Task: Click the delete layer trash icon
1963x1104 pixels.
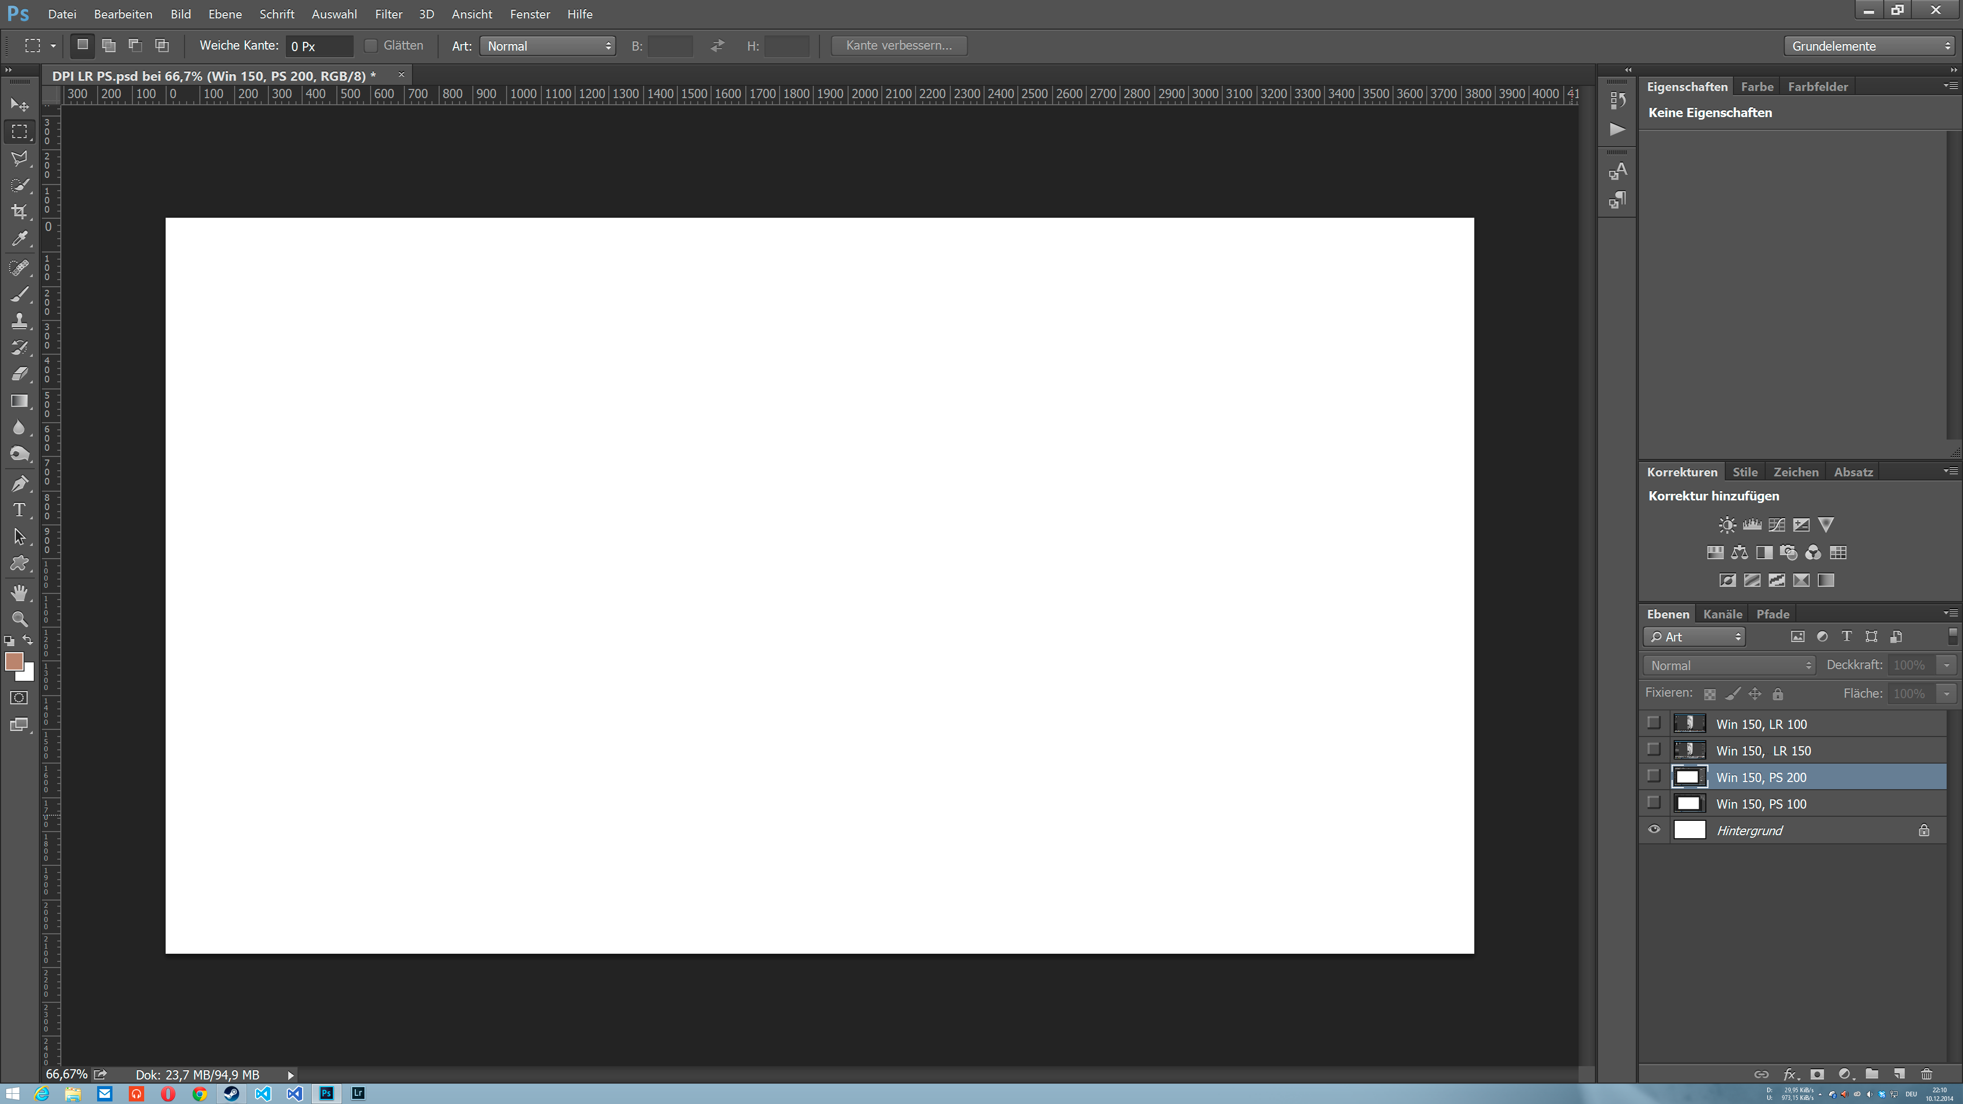Action: point(1926,1074)
